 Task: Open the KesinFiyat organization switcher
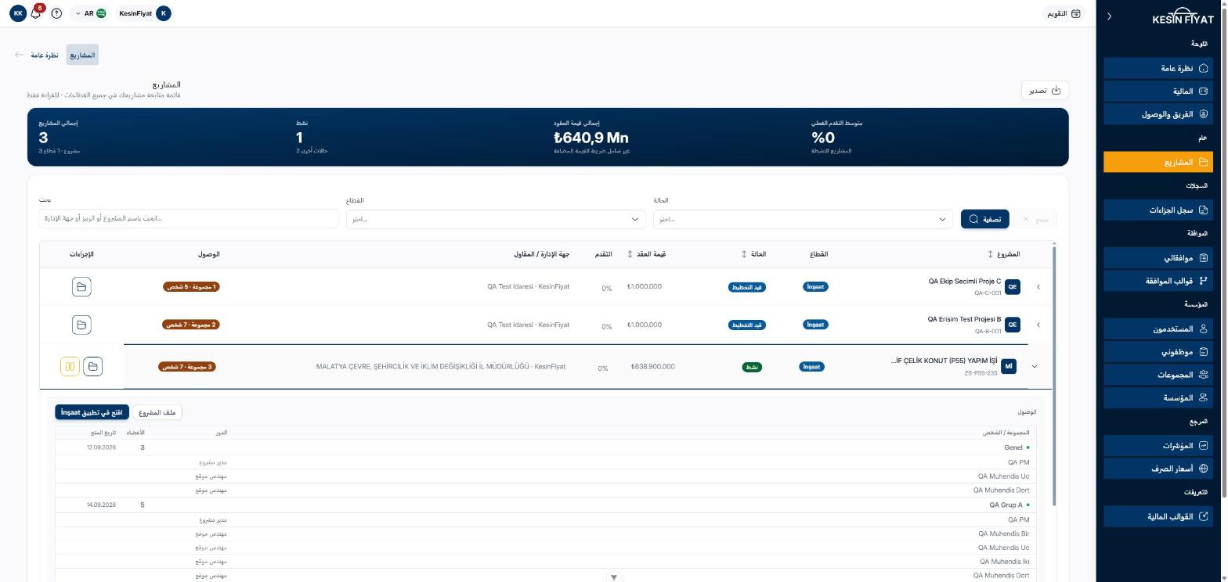tap(144, 13)
